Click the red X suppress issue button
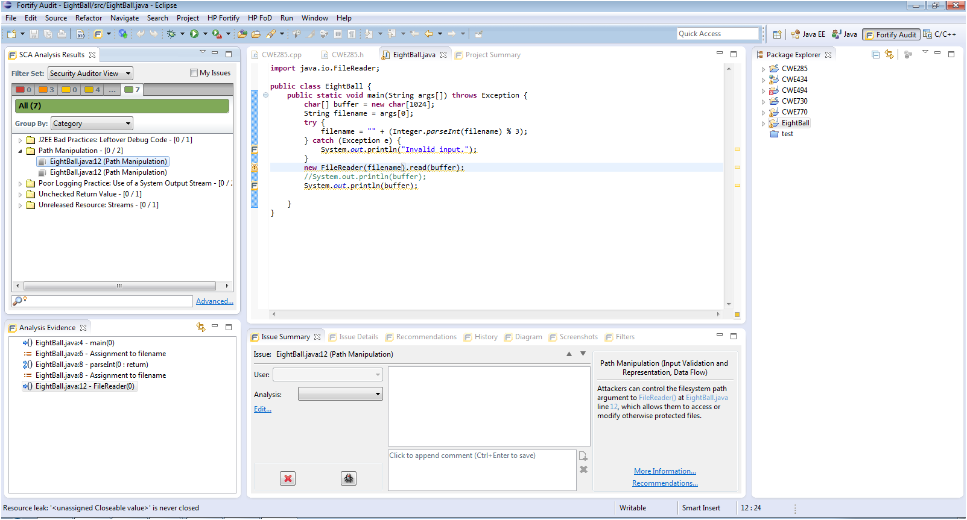This screenshot has height=520, width=967. click(x=288, y=478)
